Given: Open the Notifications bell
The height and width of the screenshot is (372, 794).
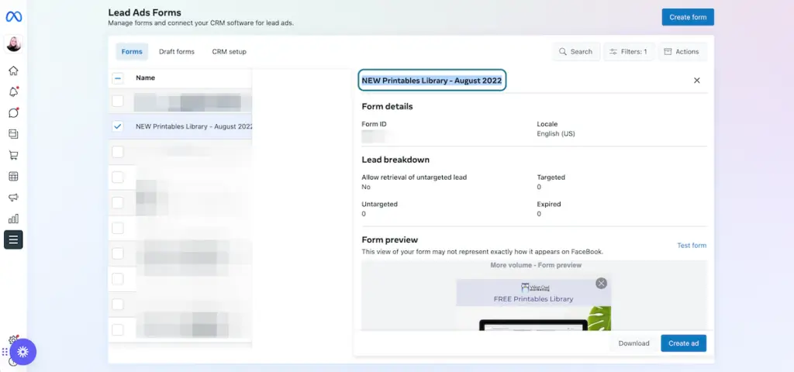Looking at the screenshot, I should (x=14, y=91).
